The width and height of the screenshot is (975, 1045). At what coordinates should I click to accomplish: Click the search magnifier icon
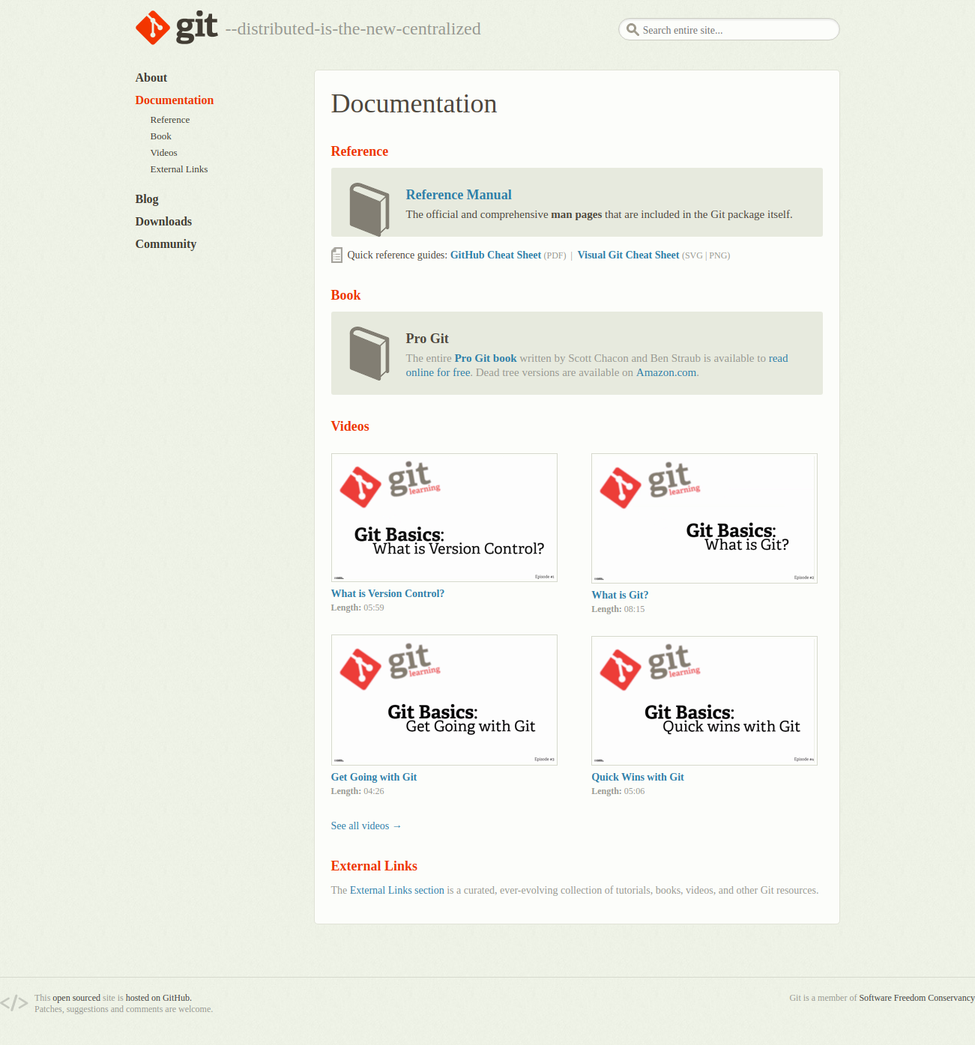click(633, 30)
